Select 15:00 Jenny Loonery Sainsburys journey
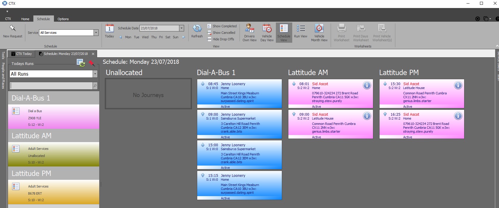This screenshot has width=499, height=208. coord(240,155)
